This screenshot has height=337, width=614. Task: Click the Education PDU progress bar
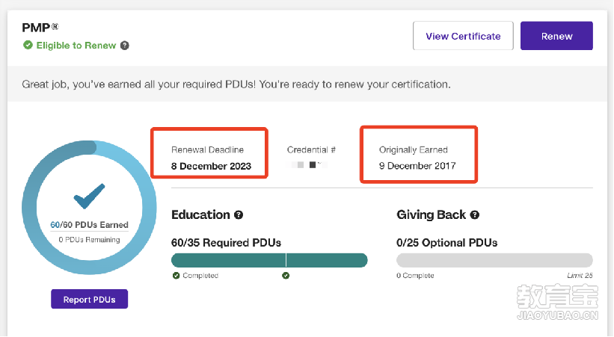tap(269, 260)
